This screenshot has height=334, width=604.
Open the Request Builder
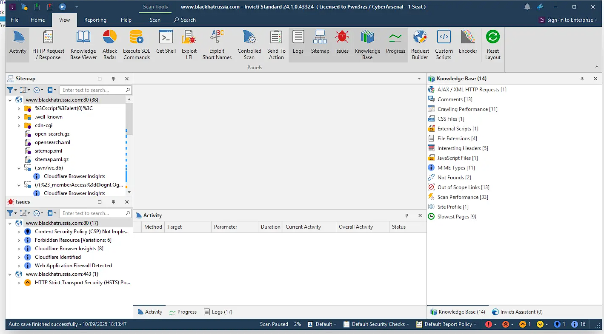[x=420, y=45]
